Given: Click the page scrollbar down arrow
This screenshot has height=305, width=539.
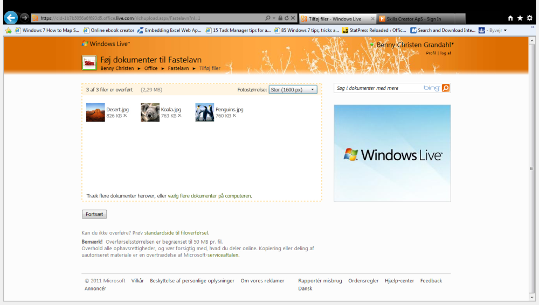Looking at the screenshot, I should (532, 297).
